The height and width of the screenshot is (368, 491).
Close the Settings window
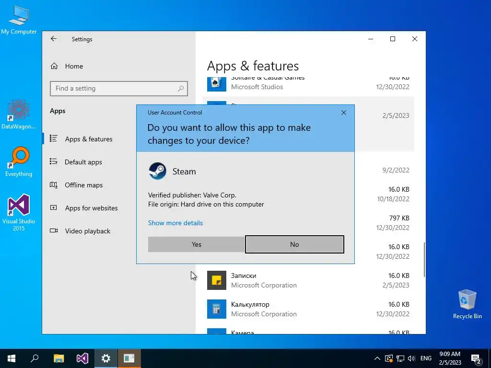[415, 39]
